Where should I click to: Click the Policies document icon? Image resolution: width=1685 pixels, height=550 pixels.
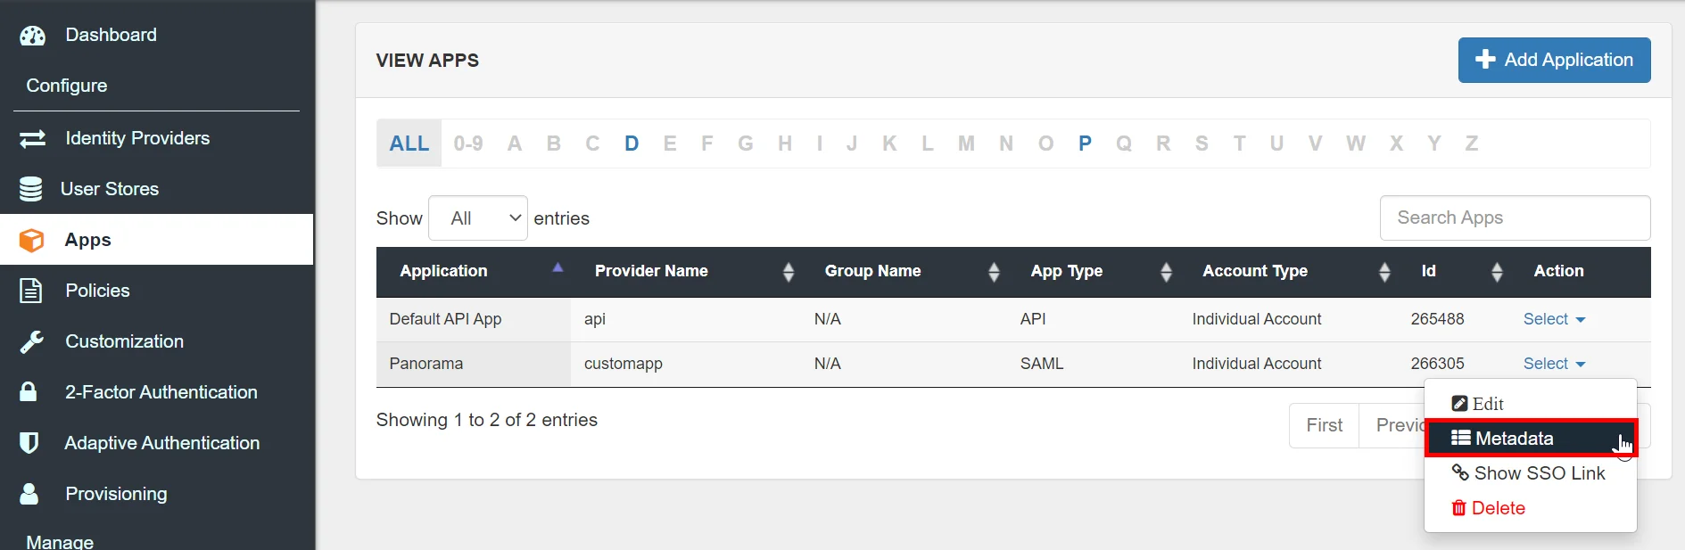[x=31, y=291]
